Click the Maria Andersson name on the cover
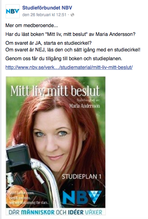 pos(84,106)
